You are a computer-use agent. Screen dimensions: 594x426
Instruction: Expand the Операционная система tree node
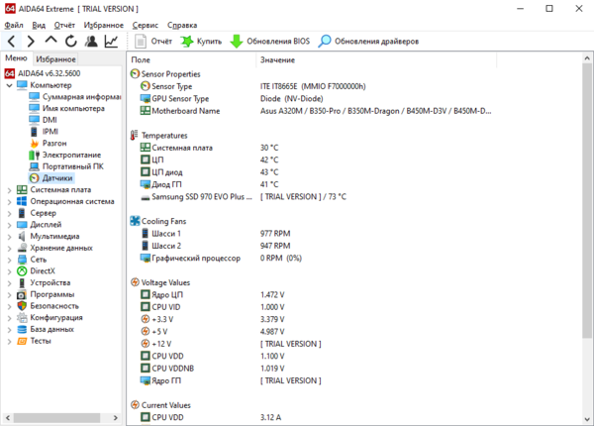[x=10, y=202]
